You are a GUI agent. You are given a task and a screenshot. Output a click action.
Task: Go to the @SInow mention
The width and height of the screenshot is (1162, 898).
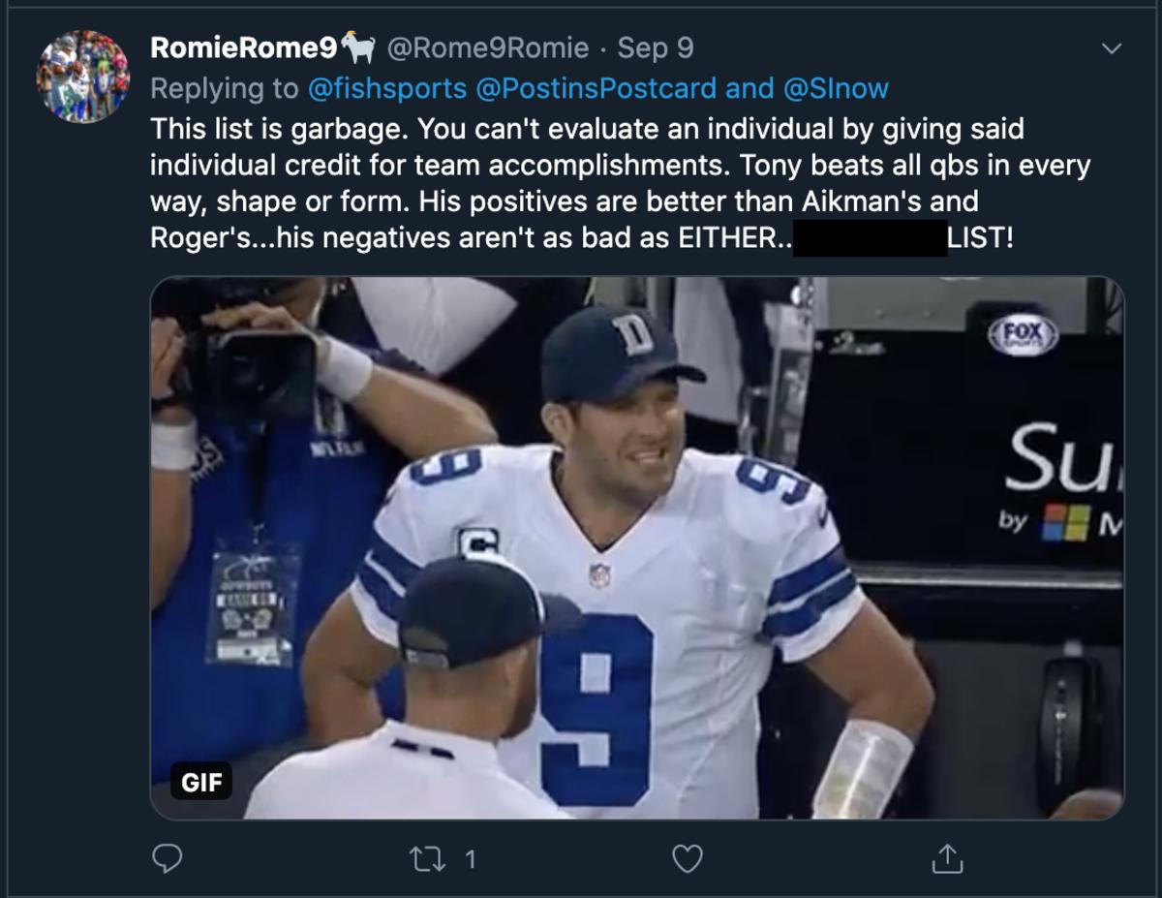(835, 88)
